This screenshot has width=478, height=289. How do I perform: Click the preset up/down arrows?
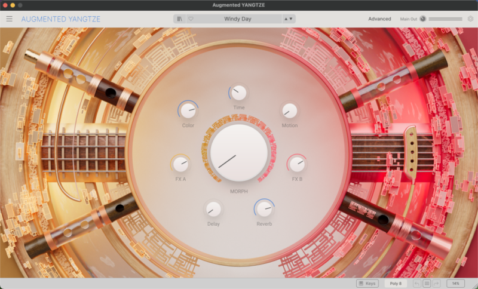click(x=288, y=19)
